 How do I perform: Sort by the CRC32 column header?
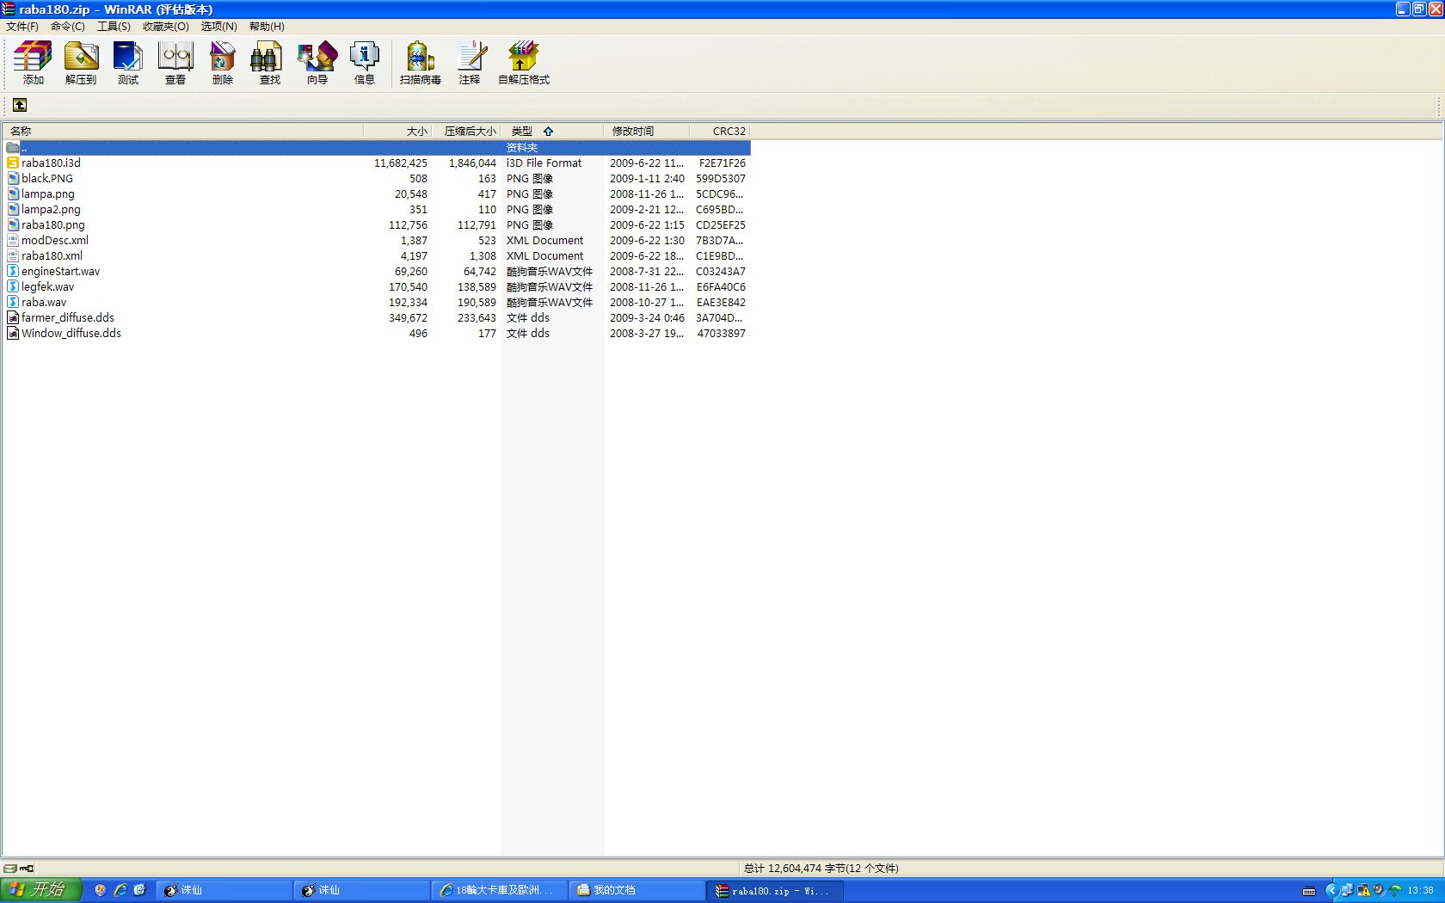pyautogui.click(x=720, y=132)
